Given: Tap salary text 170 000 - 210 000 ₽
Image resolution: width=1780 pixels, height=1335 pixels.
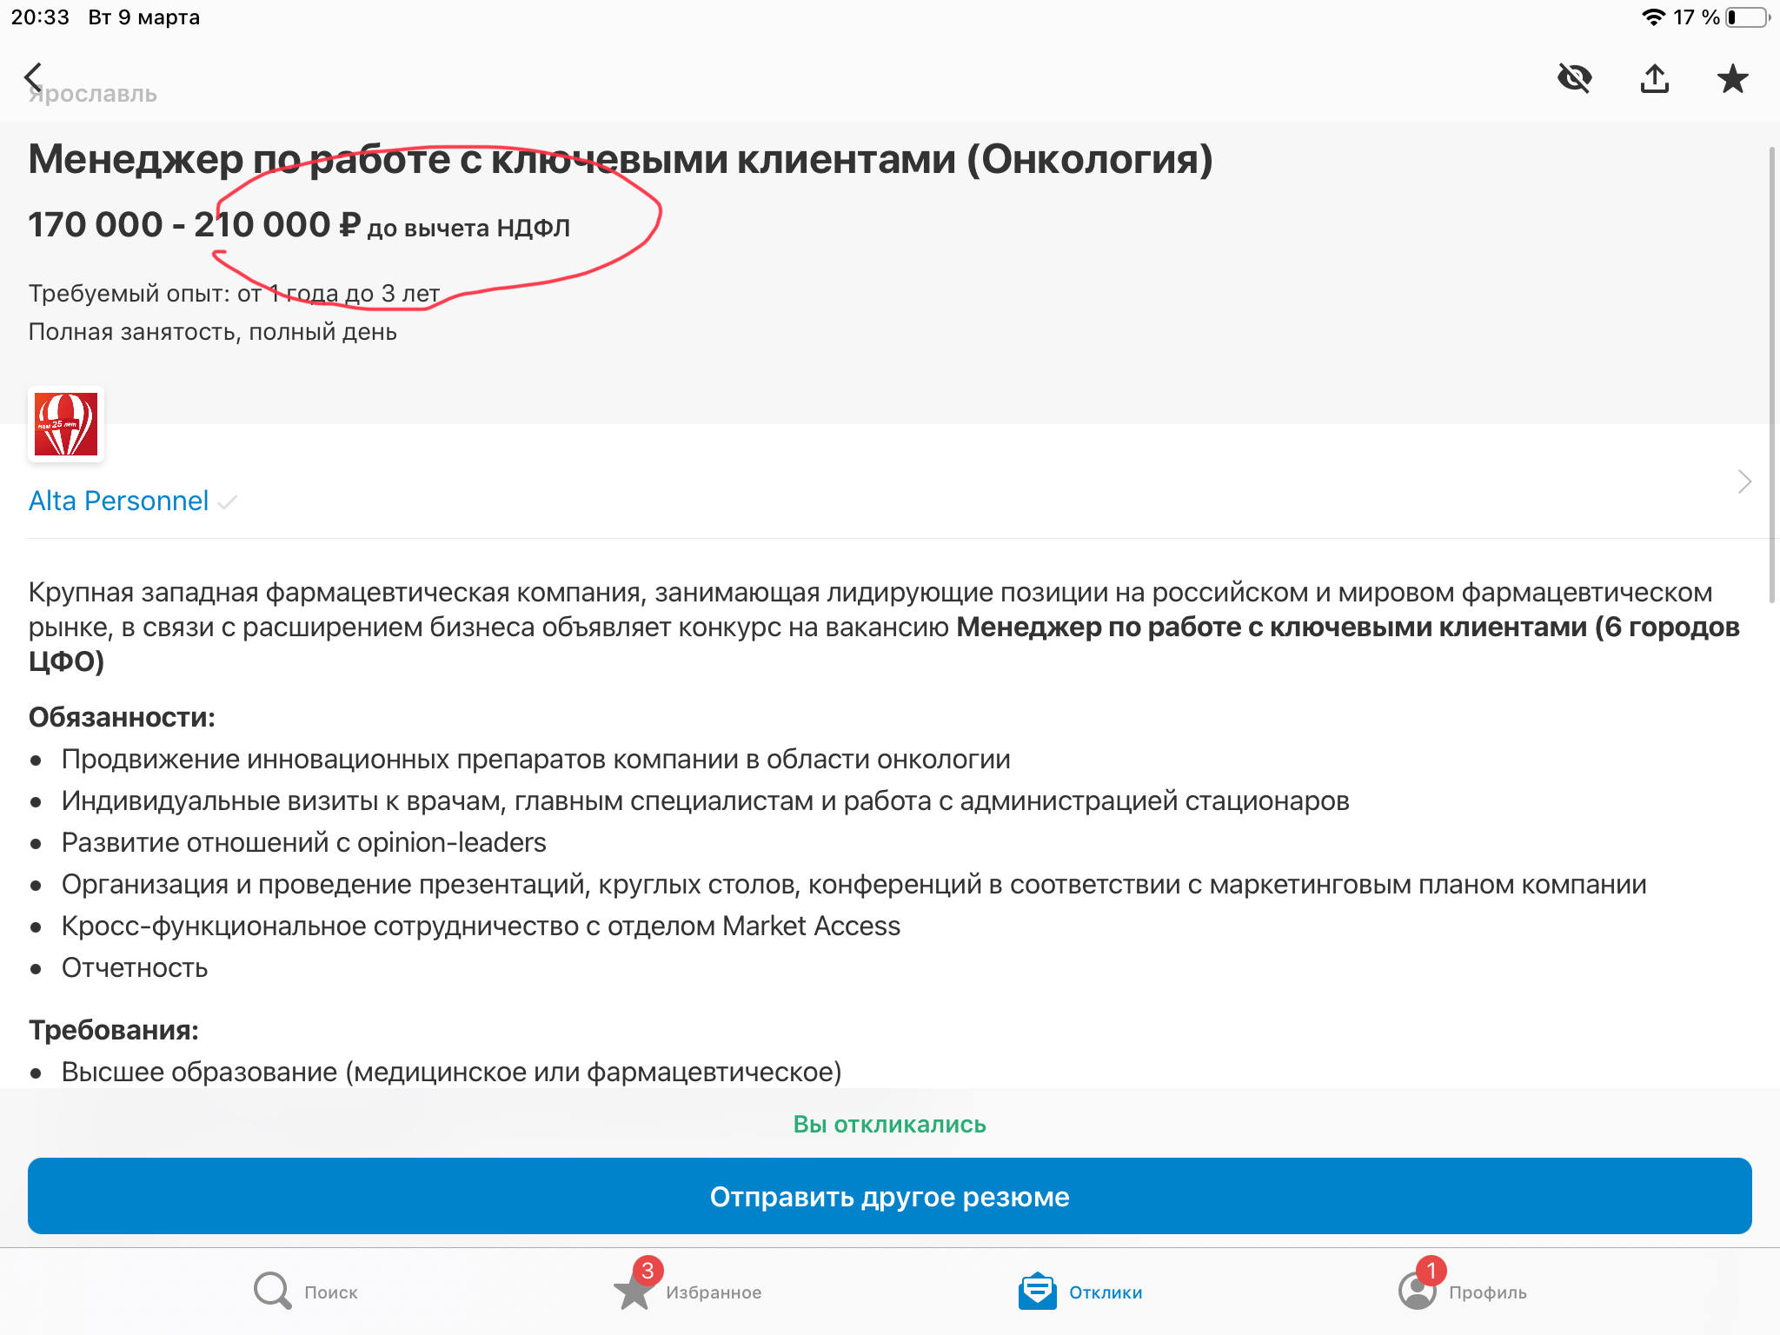Looking at the screenshot, I should 194,224.
